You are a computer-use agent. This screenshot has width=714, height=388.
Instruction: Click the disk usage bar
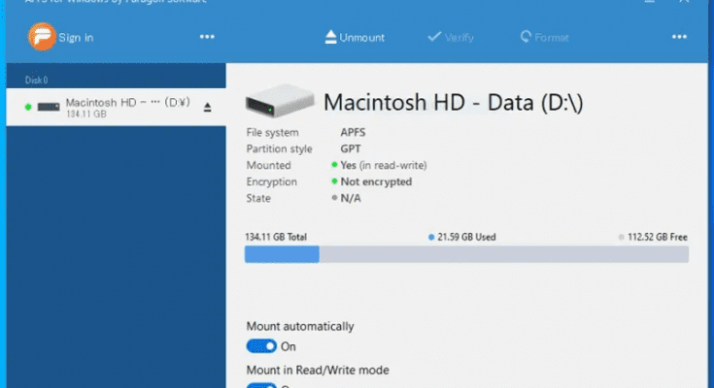(466, 254)
